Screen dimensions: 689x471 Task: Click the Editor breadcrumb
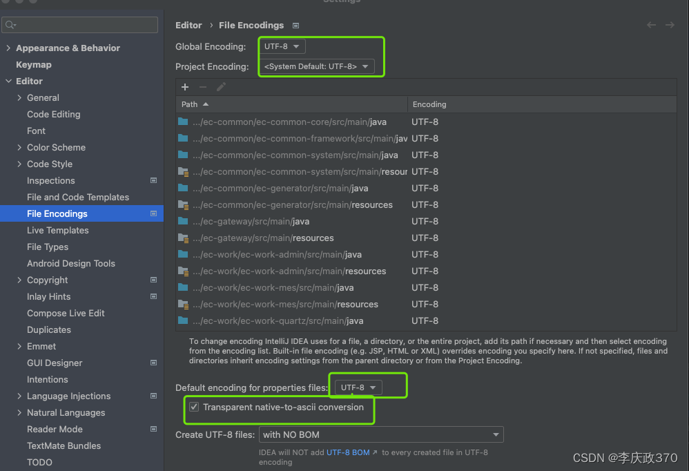188,26
